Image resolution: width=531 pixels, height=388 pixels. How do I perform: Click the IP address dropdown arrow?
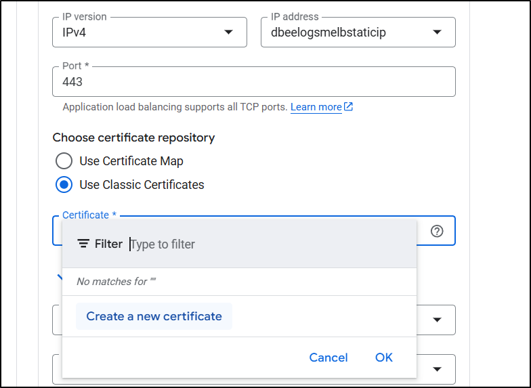click(437, 33)
